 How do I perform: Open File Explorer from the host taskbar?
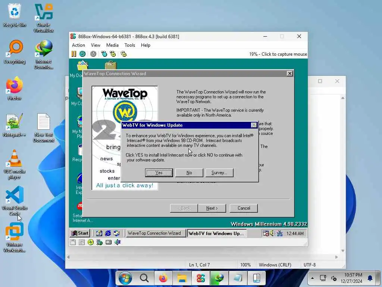click(x=182, y=278)
